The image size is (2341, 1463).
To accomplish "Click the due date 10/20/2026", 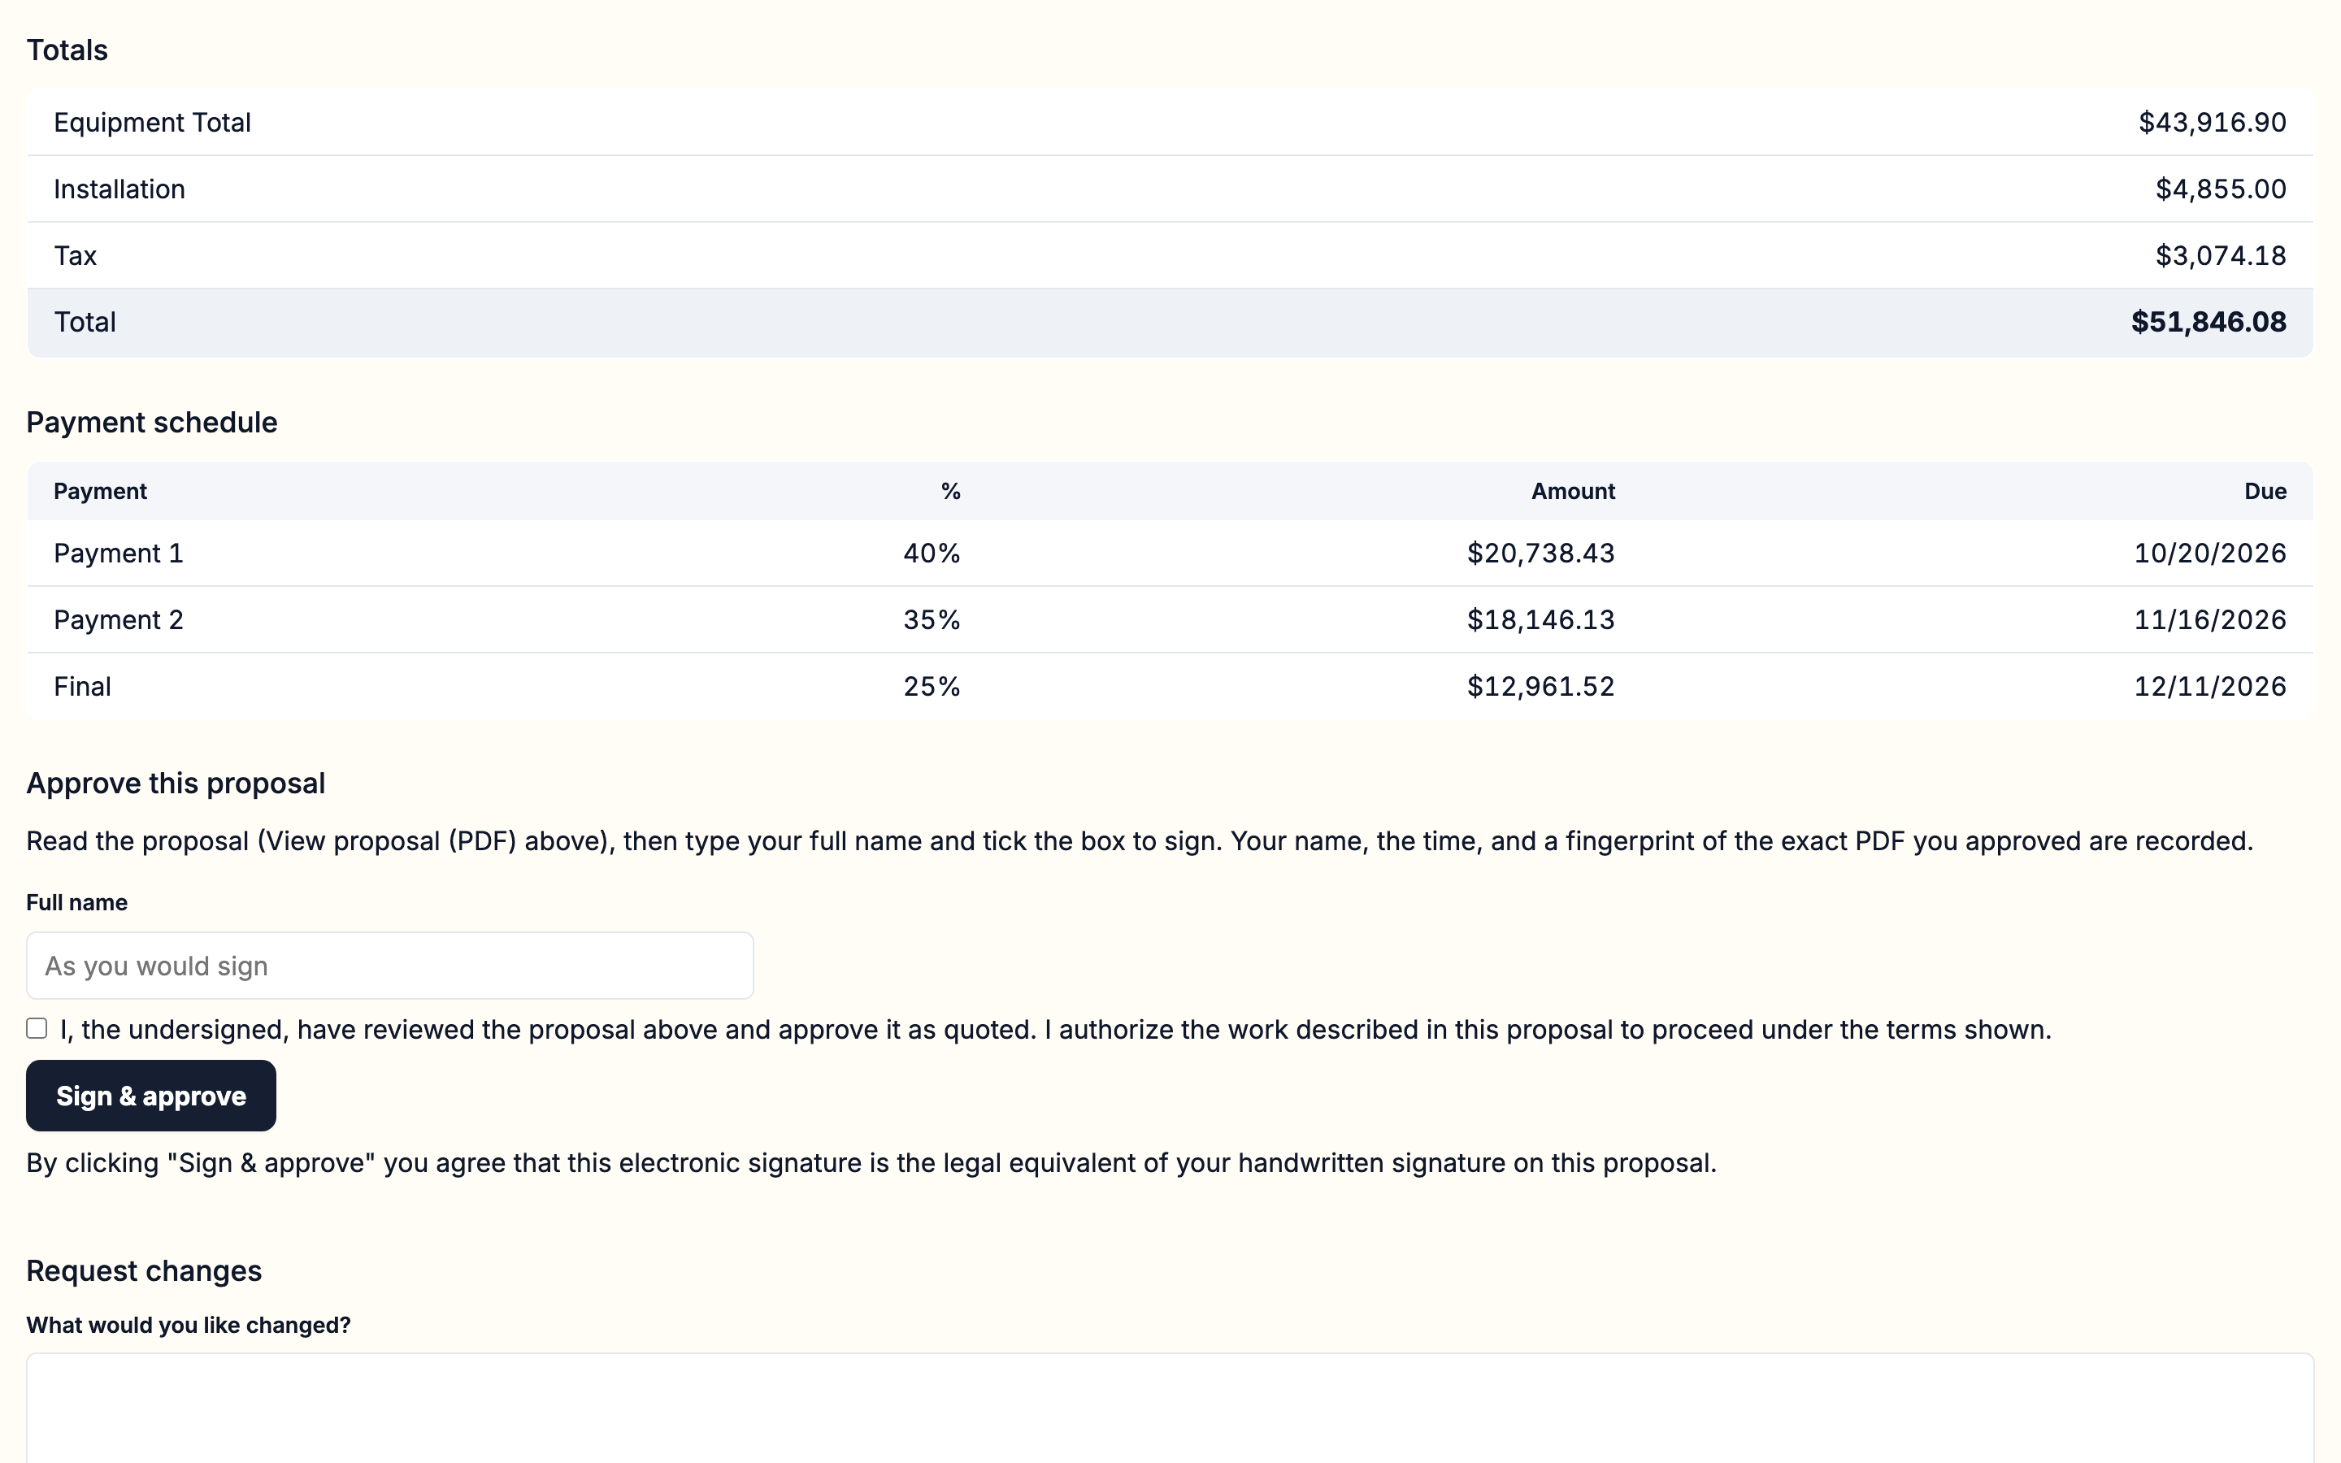I will (x=2210, y=554).
